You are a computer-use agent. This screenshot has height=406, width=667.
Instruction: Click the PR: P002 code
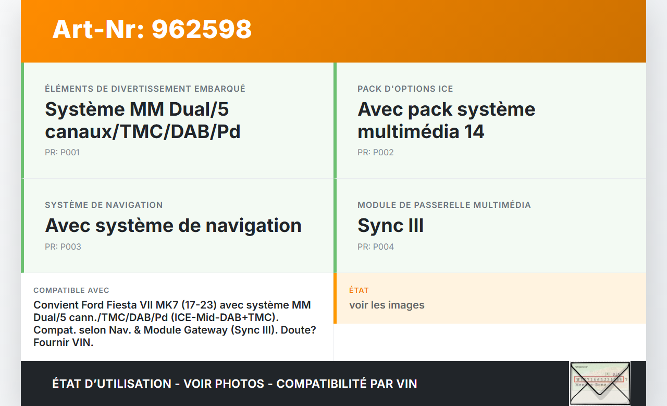click(375, 153)
